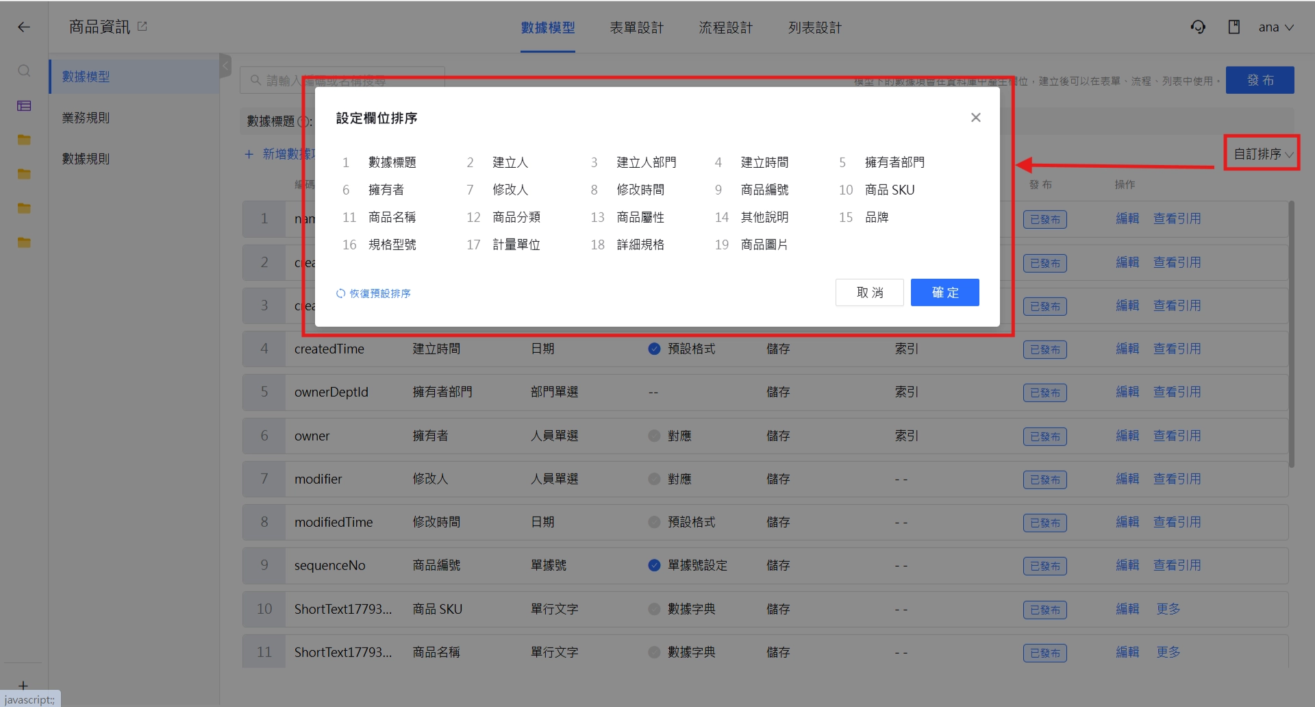1315x707 pixels.
Task: Click 更多 on the 商品名稱 row
Action: [x=1168, y=652]
